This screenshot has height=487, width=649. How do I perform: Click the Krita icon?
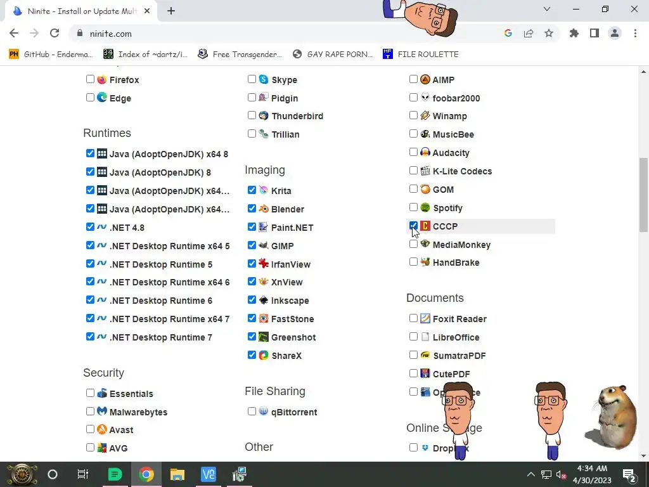tap(264, 190)
